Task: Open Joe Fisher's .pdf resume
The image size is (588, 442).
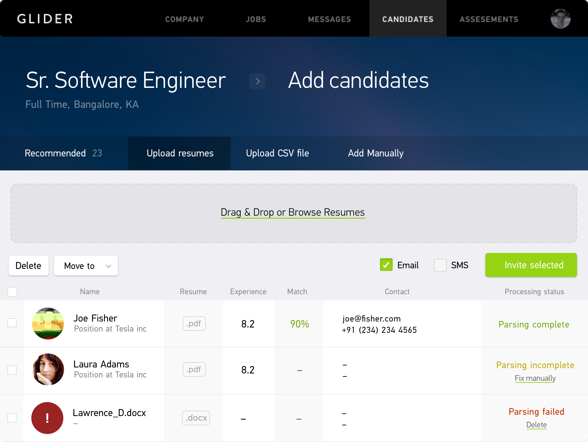Action: (194, 324)
